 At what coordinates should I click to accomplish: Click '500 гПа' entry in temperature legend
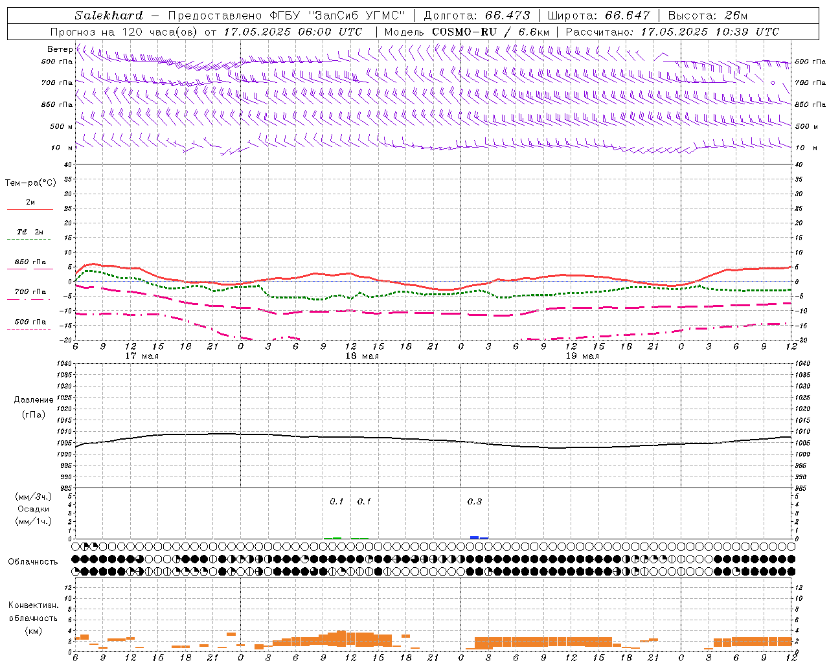[x=30, y=322]
